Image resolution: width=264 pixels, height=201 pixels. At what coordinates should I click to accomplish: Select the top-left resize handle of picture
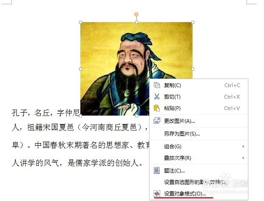point(80,22)
